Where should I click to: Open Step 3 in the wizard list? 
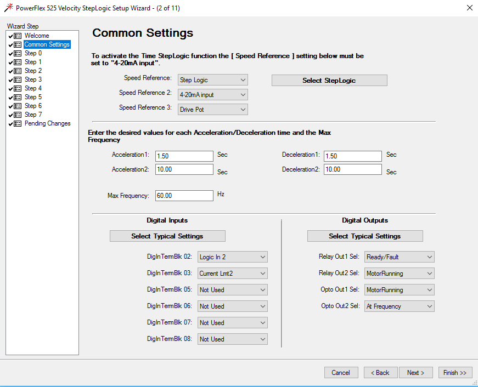33,79
